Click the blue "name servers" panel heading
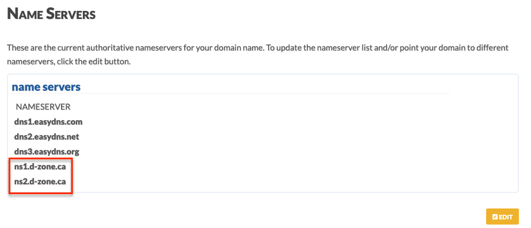Image resolution: width=531 pixels, height=228 pixels. pos(46,87)
